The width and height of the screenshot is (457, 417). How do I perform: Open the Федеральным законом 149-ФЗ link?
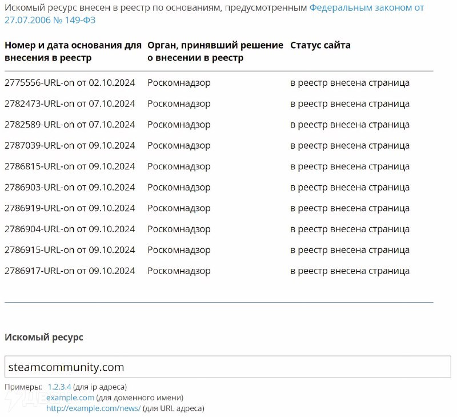(366, 9)
